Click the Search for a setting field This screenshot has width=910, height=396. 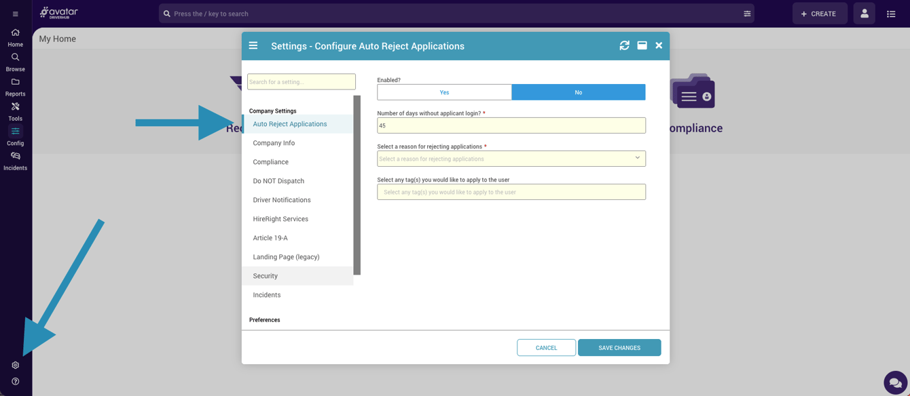click(302, 81)
